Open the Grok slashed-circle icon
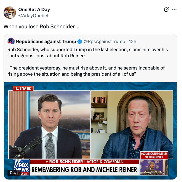The height and width of the screenshot is (182, 182). click(166, 10)
